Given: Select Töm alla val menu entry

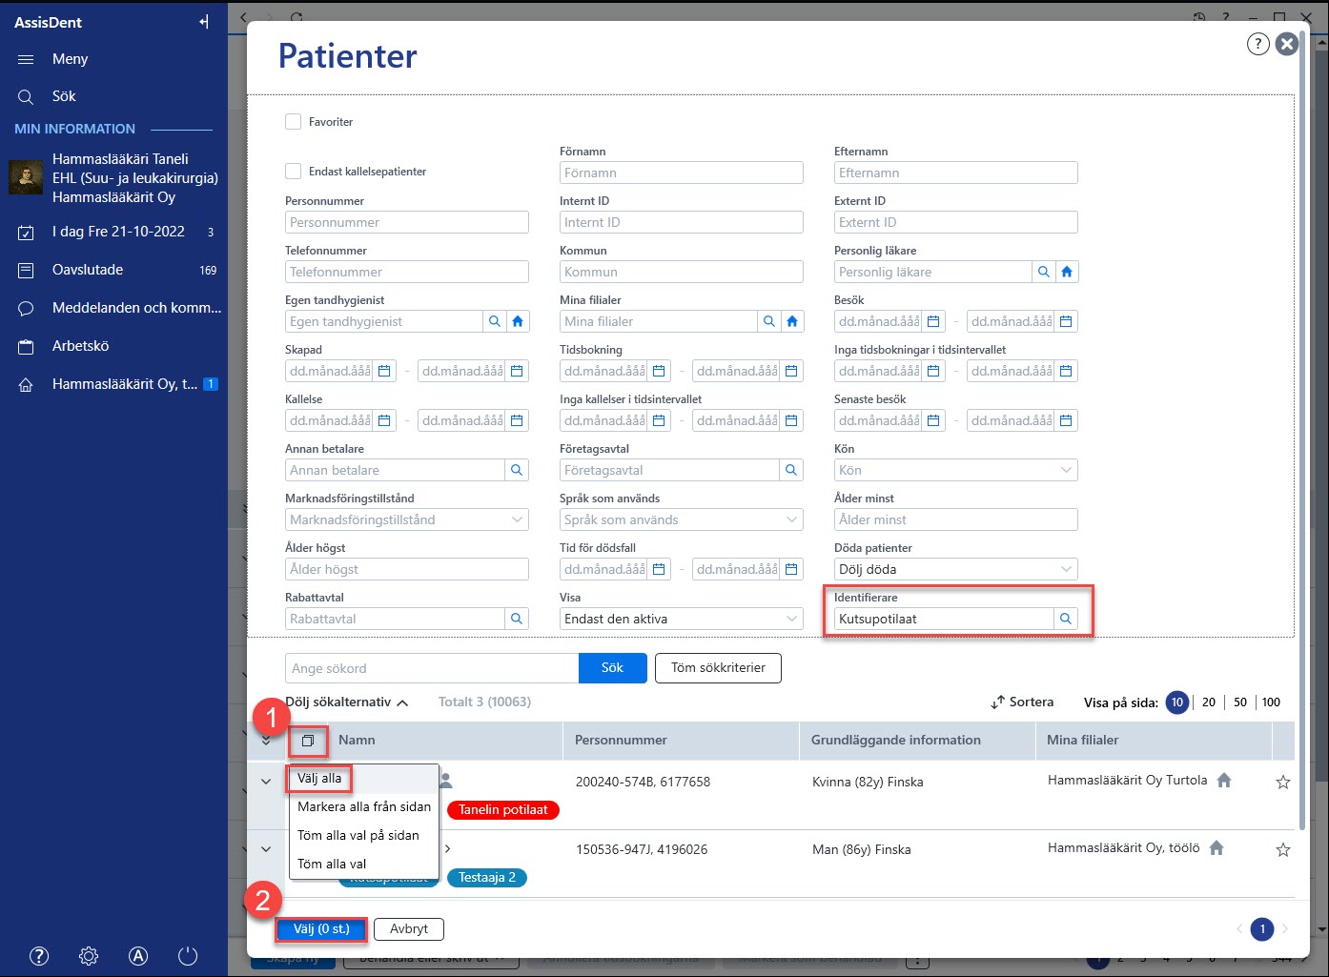Looking at the screenshot, I should point(332,865).
